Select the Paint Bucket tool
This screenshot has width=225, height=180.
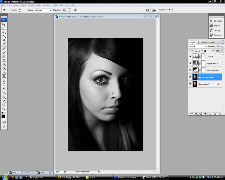pos(4,68)
